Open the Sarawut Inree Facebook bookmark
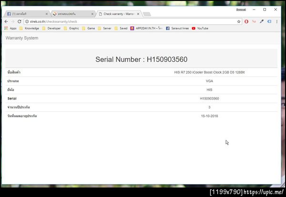The image size is (286, 197). click(x=177, y=28)
